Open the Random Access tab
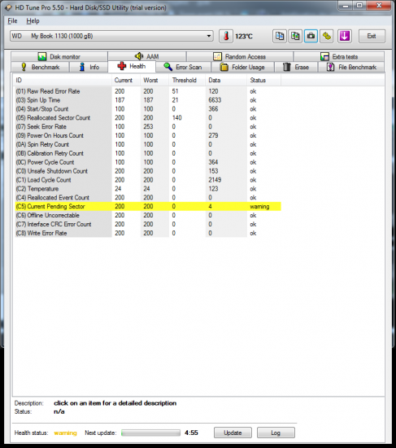The image size is (396, 448). pos(240,56)
